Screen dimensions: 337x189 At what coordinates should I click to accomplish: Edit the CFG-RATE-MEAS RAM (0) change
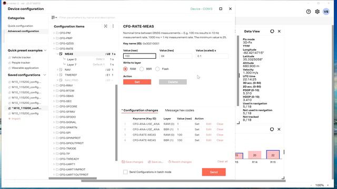tap(209, 135)
